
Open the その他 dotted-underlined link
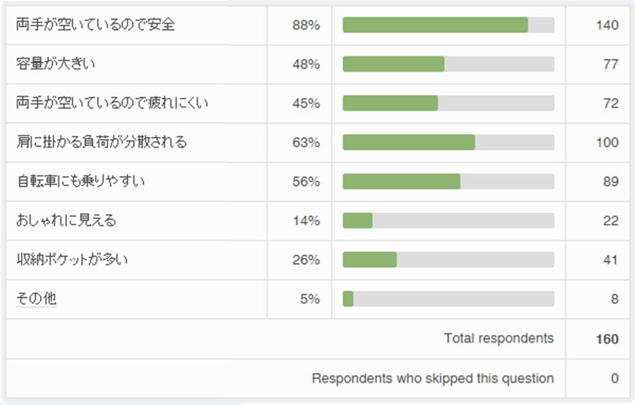[x=37, y=299]
